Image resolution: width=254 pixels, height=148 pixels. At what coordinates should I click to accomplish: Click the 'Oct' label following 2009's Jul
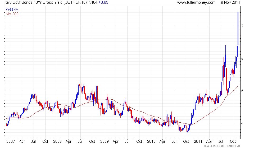(x=139, y=142)
